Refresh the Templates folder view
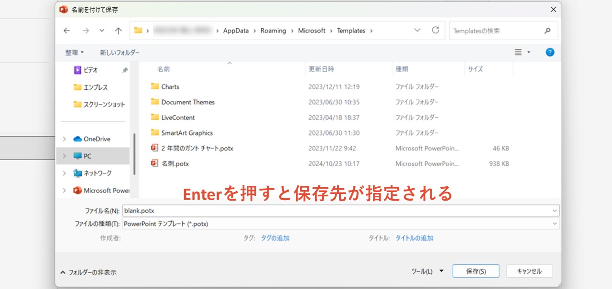Viewport: 612px width, 289px height. click(436, 30)
